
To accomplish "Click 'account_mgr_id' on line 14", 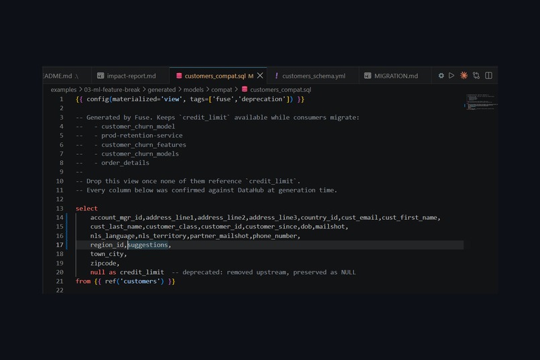I will pyautogui.click(x=116, y=218).
